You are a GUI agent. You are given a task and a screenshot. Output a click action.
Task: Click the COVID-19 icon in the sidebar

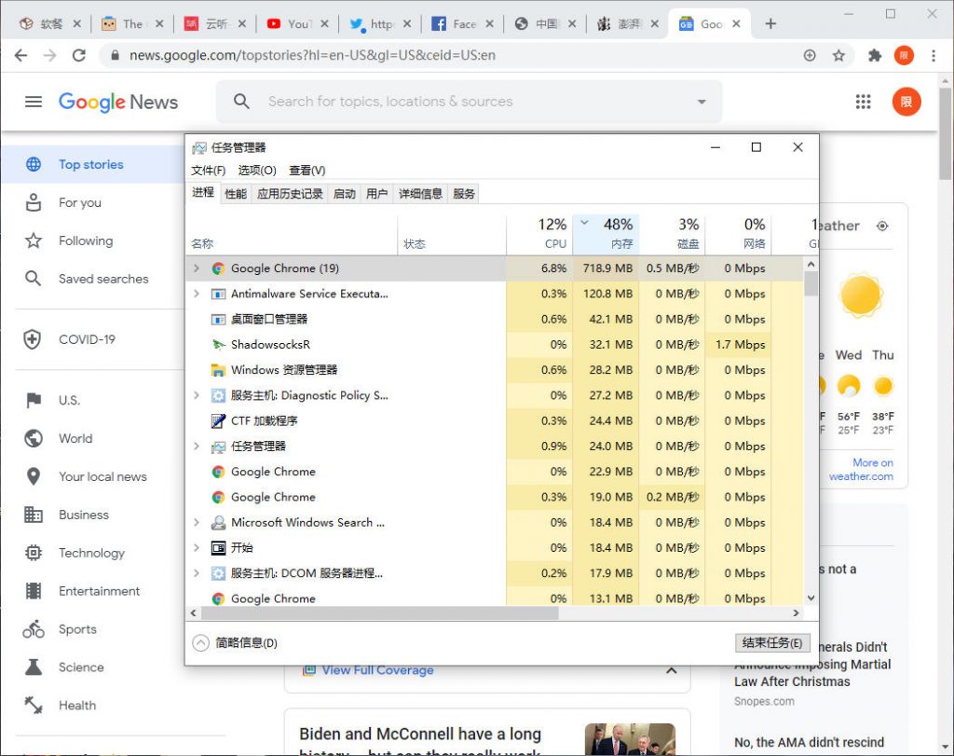click(x=32, y=339)
